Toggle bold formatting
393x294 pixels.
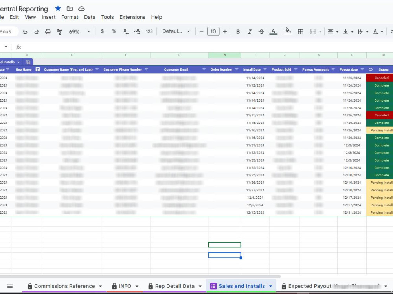tap(238, 31)
